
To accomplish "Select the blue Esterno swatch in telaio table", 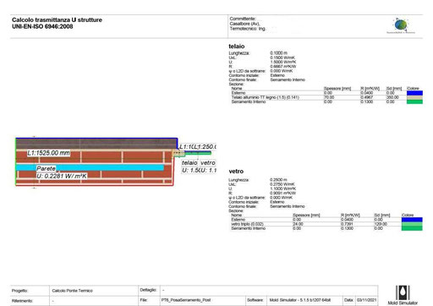I will coord(414,93).
